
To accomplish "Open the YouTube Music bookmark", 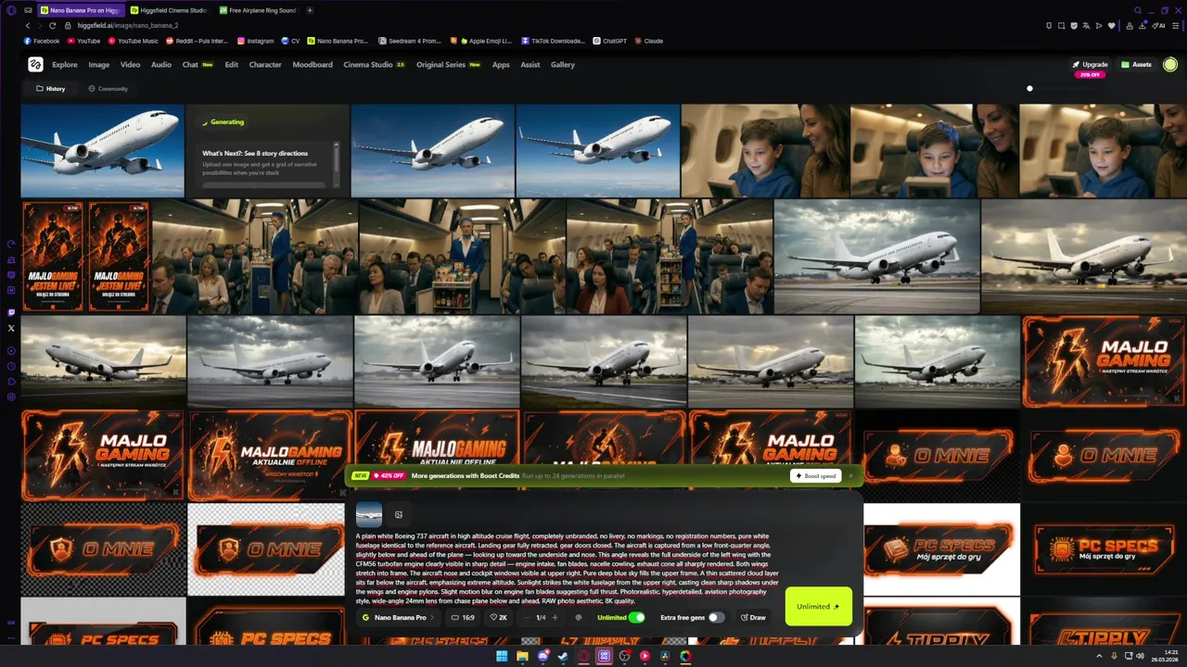I will 134,41.
